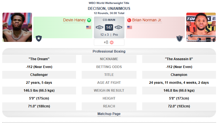Click the red minus icon beside #8

pos(112,42)
